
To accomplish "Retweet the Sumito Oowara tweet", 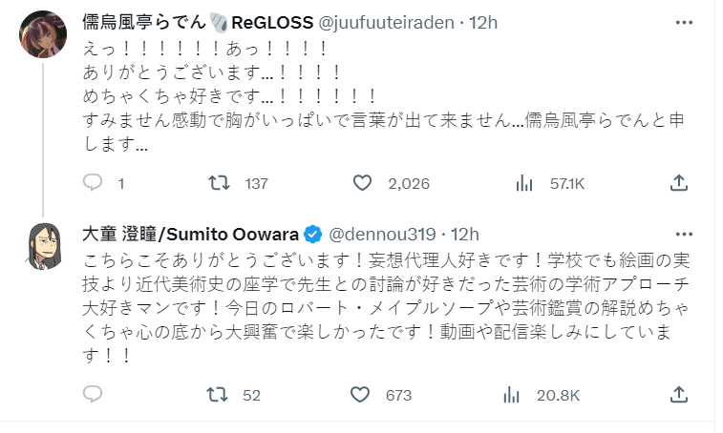I will tap(222, 395).
